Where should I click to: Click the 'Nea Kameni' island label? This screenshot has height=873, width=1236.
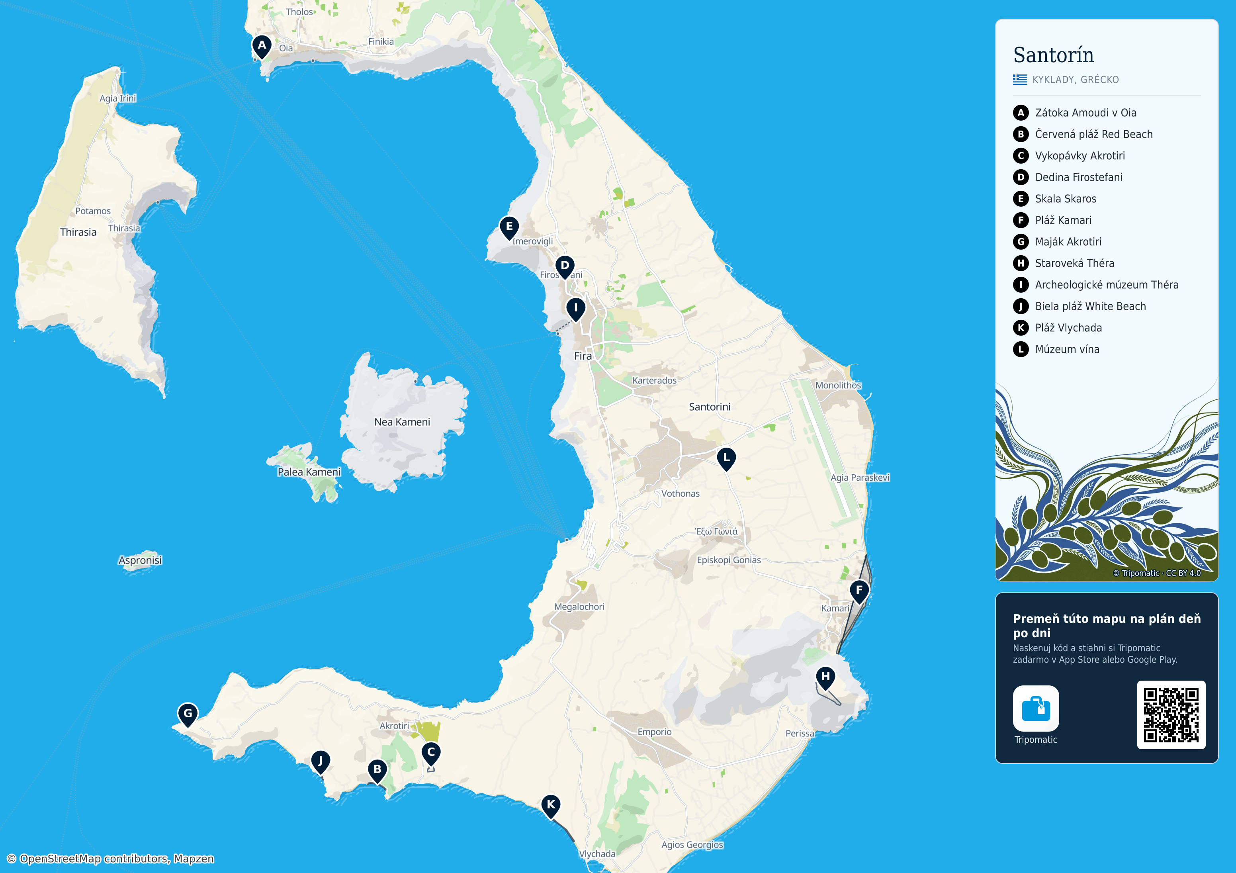click(x=402, y=422)
